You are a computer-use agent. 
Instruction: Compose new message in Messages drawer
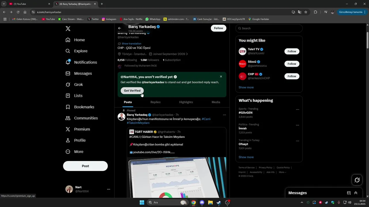[349, 193]
